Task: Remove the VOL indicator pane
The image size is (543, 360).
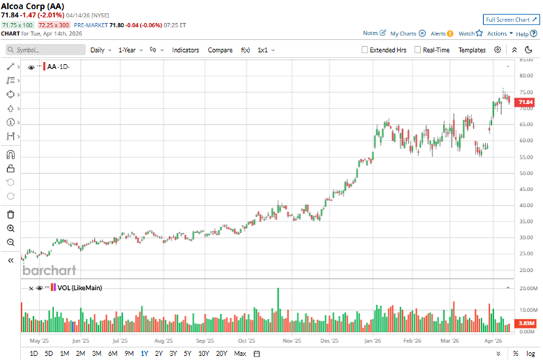Action: coord(31,288)
